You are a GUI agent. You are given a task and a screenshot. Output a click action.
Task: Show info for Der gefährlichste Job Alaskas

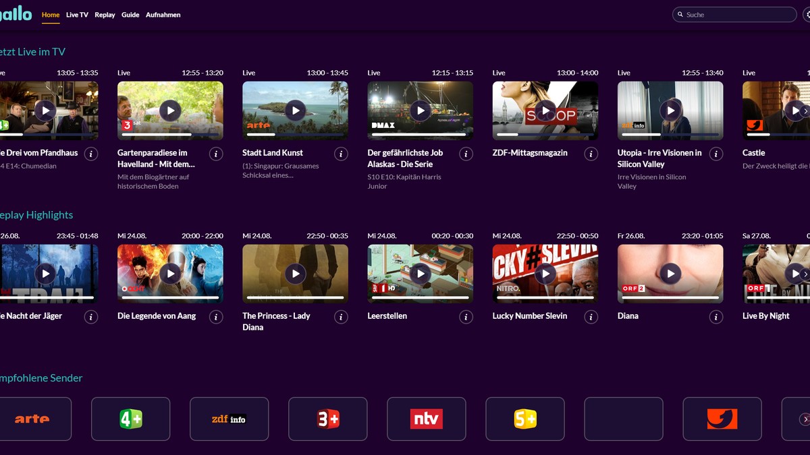(466, 154)
